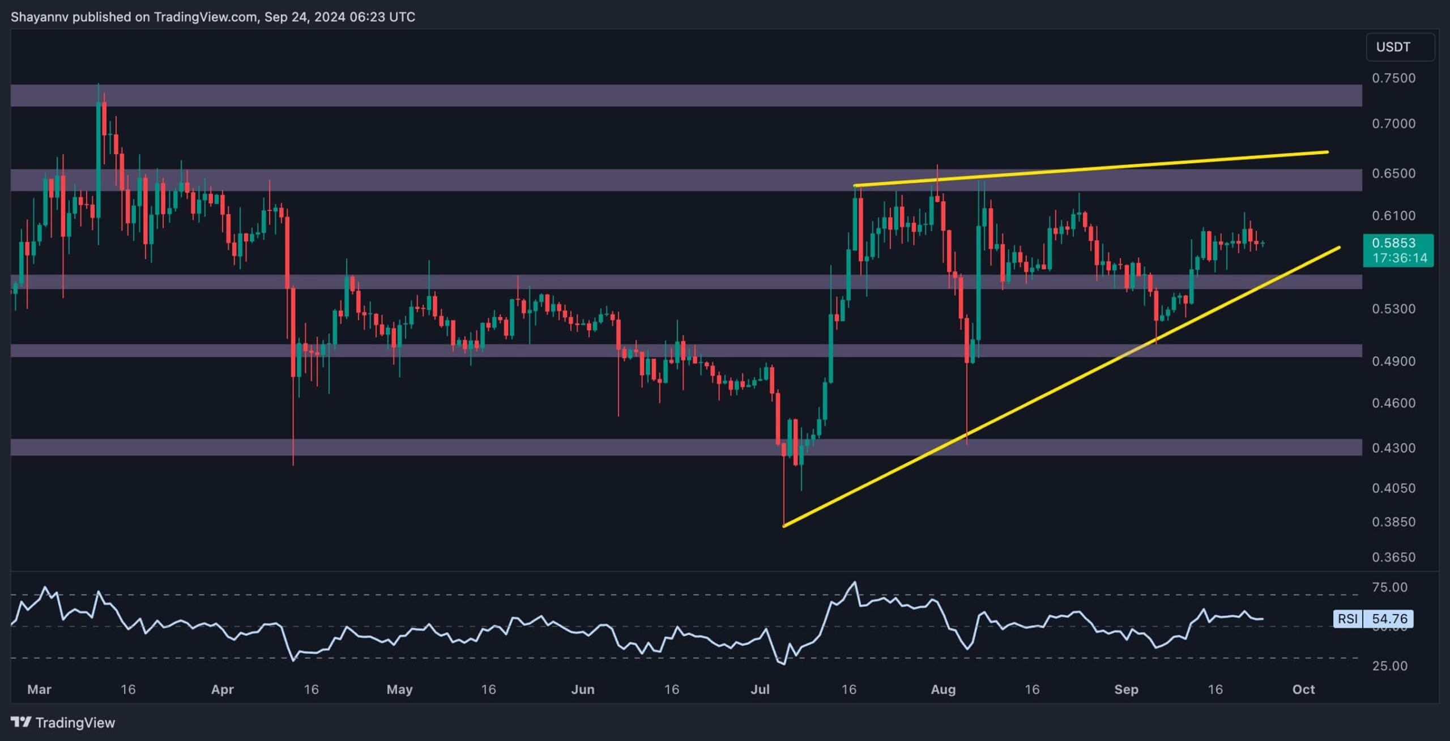
Task: Click the 0.7500 price axis label
Action: coord(1393,78)
